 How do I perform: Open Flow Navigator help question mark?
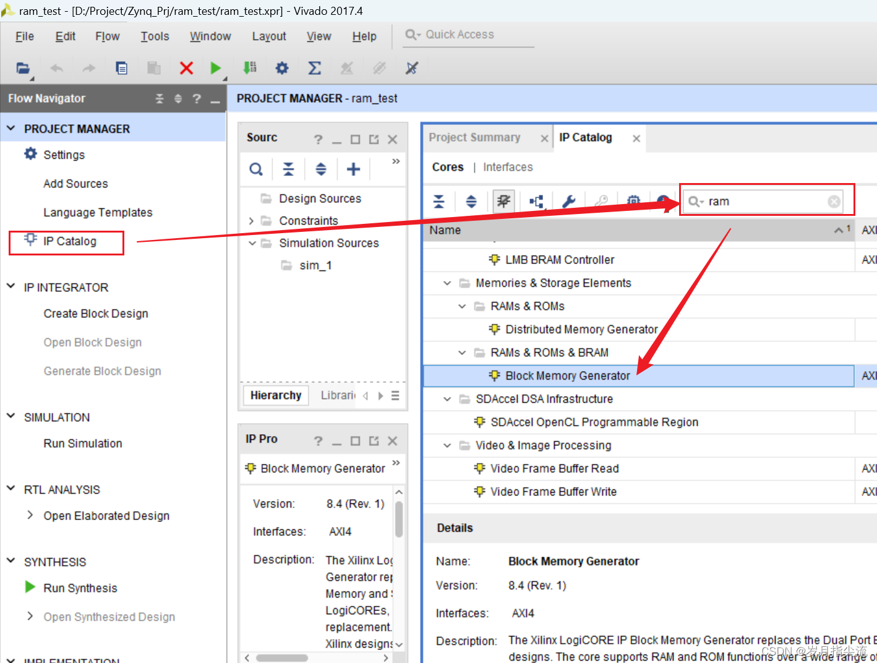[197, 98]
